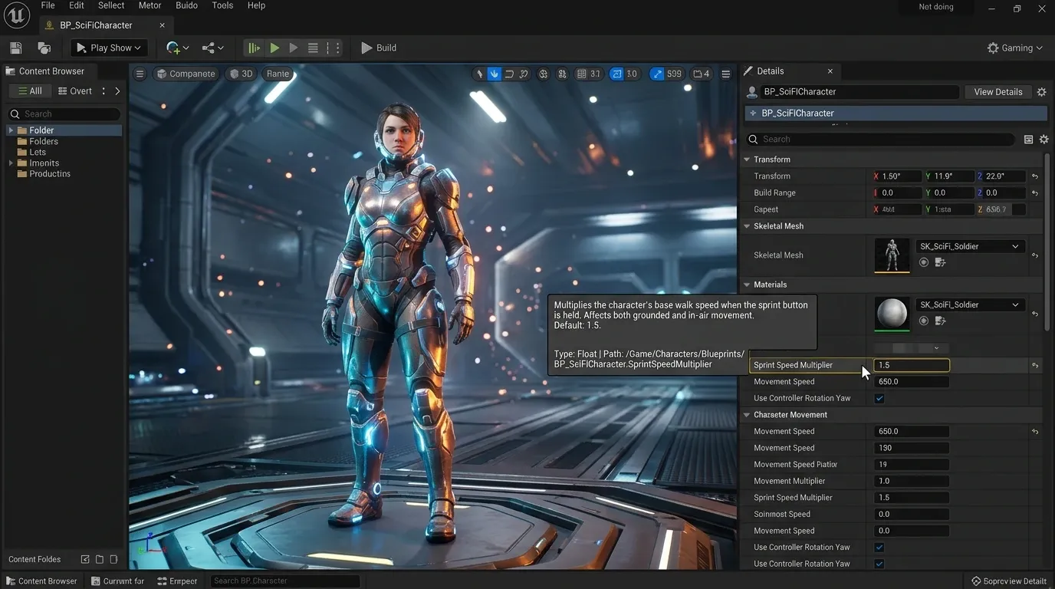The image size is (1055, 589).
Task: Open the Play Show dropdown
Action: [110, 48]
